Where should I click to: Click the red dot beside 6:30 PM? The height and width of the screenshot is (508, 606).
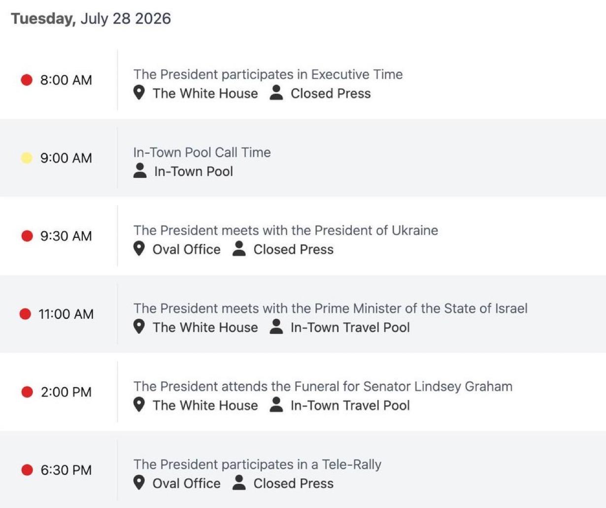(27, 470)
